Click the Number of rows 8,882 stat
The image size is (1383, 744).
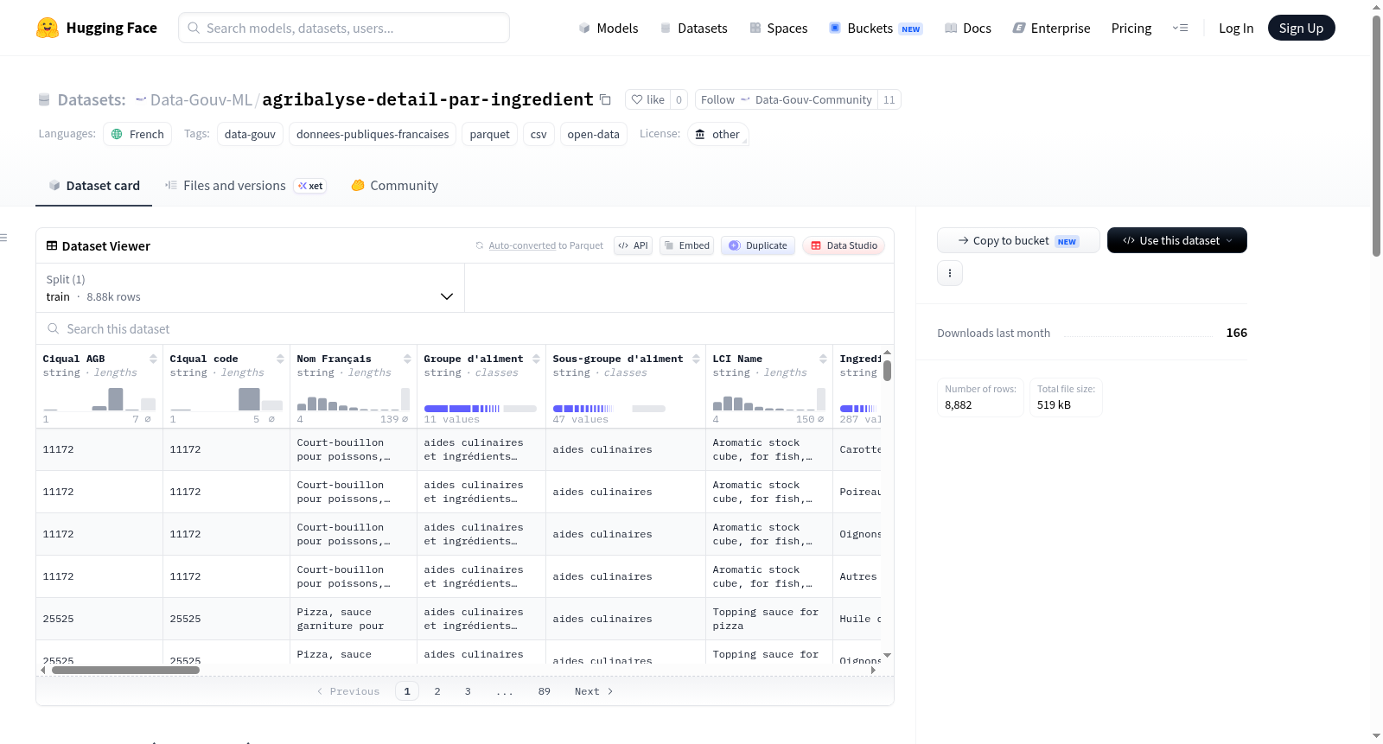(980, 397)
